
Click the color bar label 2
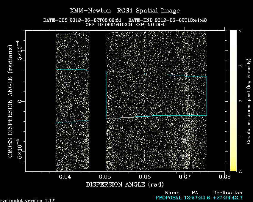point(240,101)
